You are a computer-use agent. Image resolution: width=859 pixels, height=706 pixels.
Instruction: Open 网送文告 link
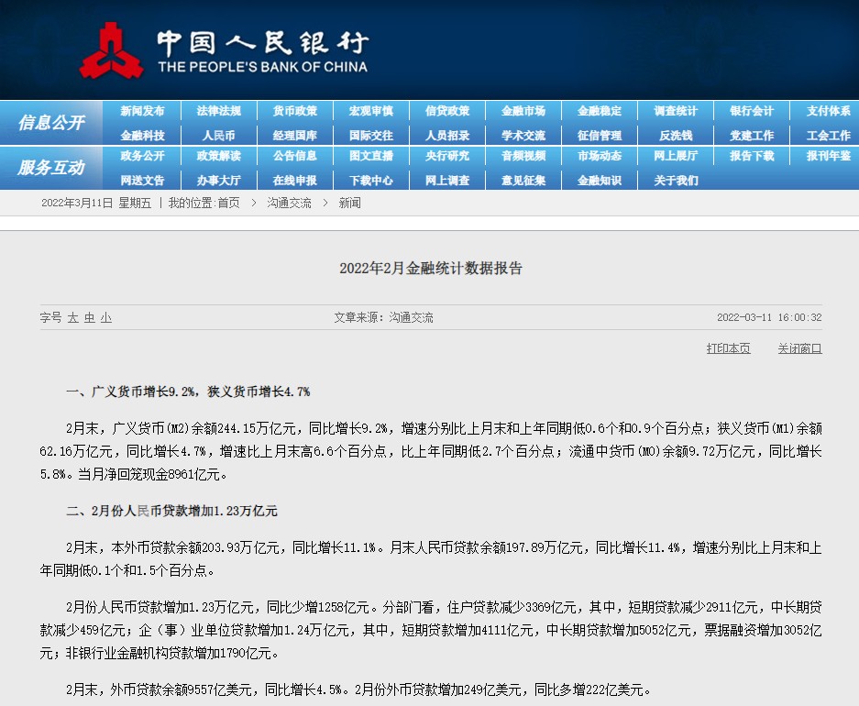click(142, 181)
